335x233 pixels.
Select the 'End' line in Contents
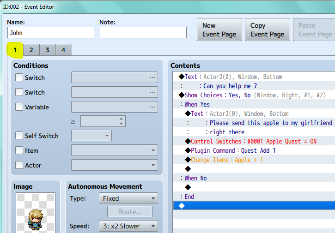254,197
